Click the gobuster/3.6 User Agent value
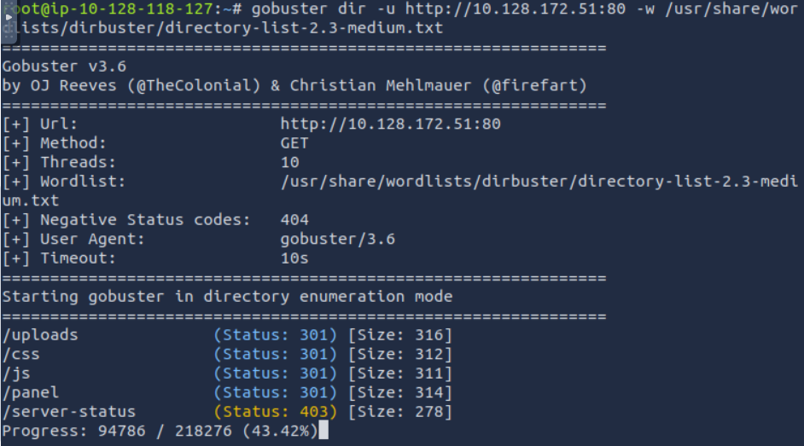Screen dimensions: 804x446 [x=337, y=240]
